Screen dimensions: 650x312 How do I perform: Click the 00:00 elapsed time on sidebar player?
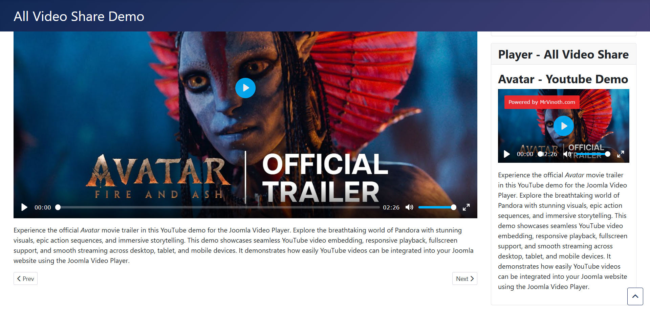pos(525,154)
